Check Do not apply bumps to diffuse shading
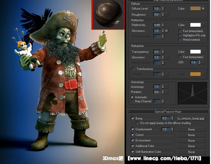 [x=137, y=123]
